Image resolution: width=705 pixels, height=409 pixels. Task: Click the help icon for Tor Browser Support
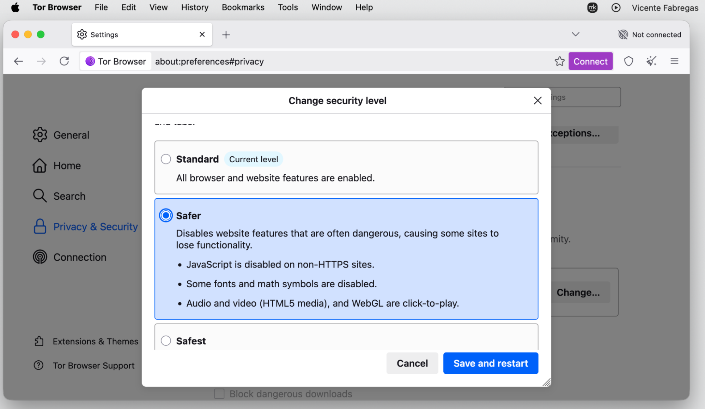click(x=38, y=365)
